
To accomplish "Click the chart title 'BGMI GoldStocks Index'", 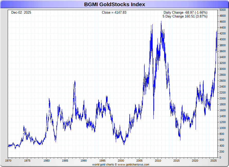I will coord(114,4).
